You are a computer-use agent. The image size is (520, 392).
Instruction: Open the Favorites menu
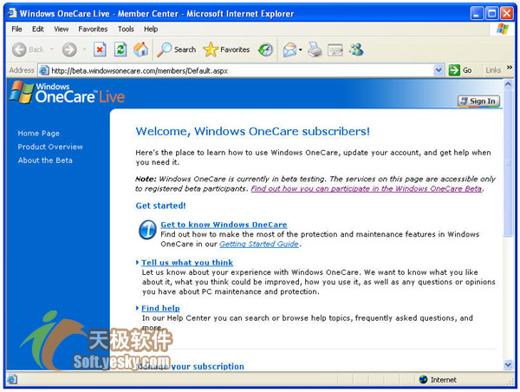point(93,29)
